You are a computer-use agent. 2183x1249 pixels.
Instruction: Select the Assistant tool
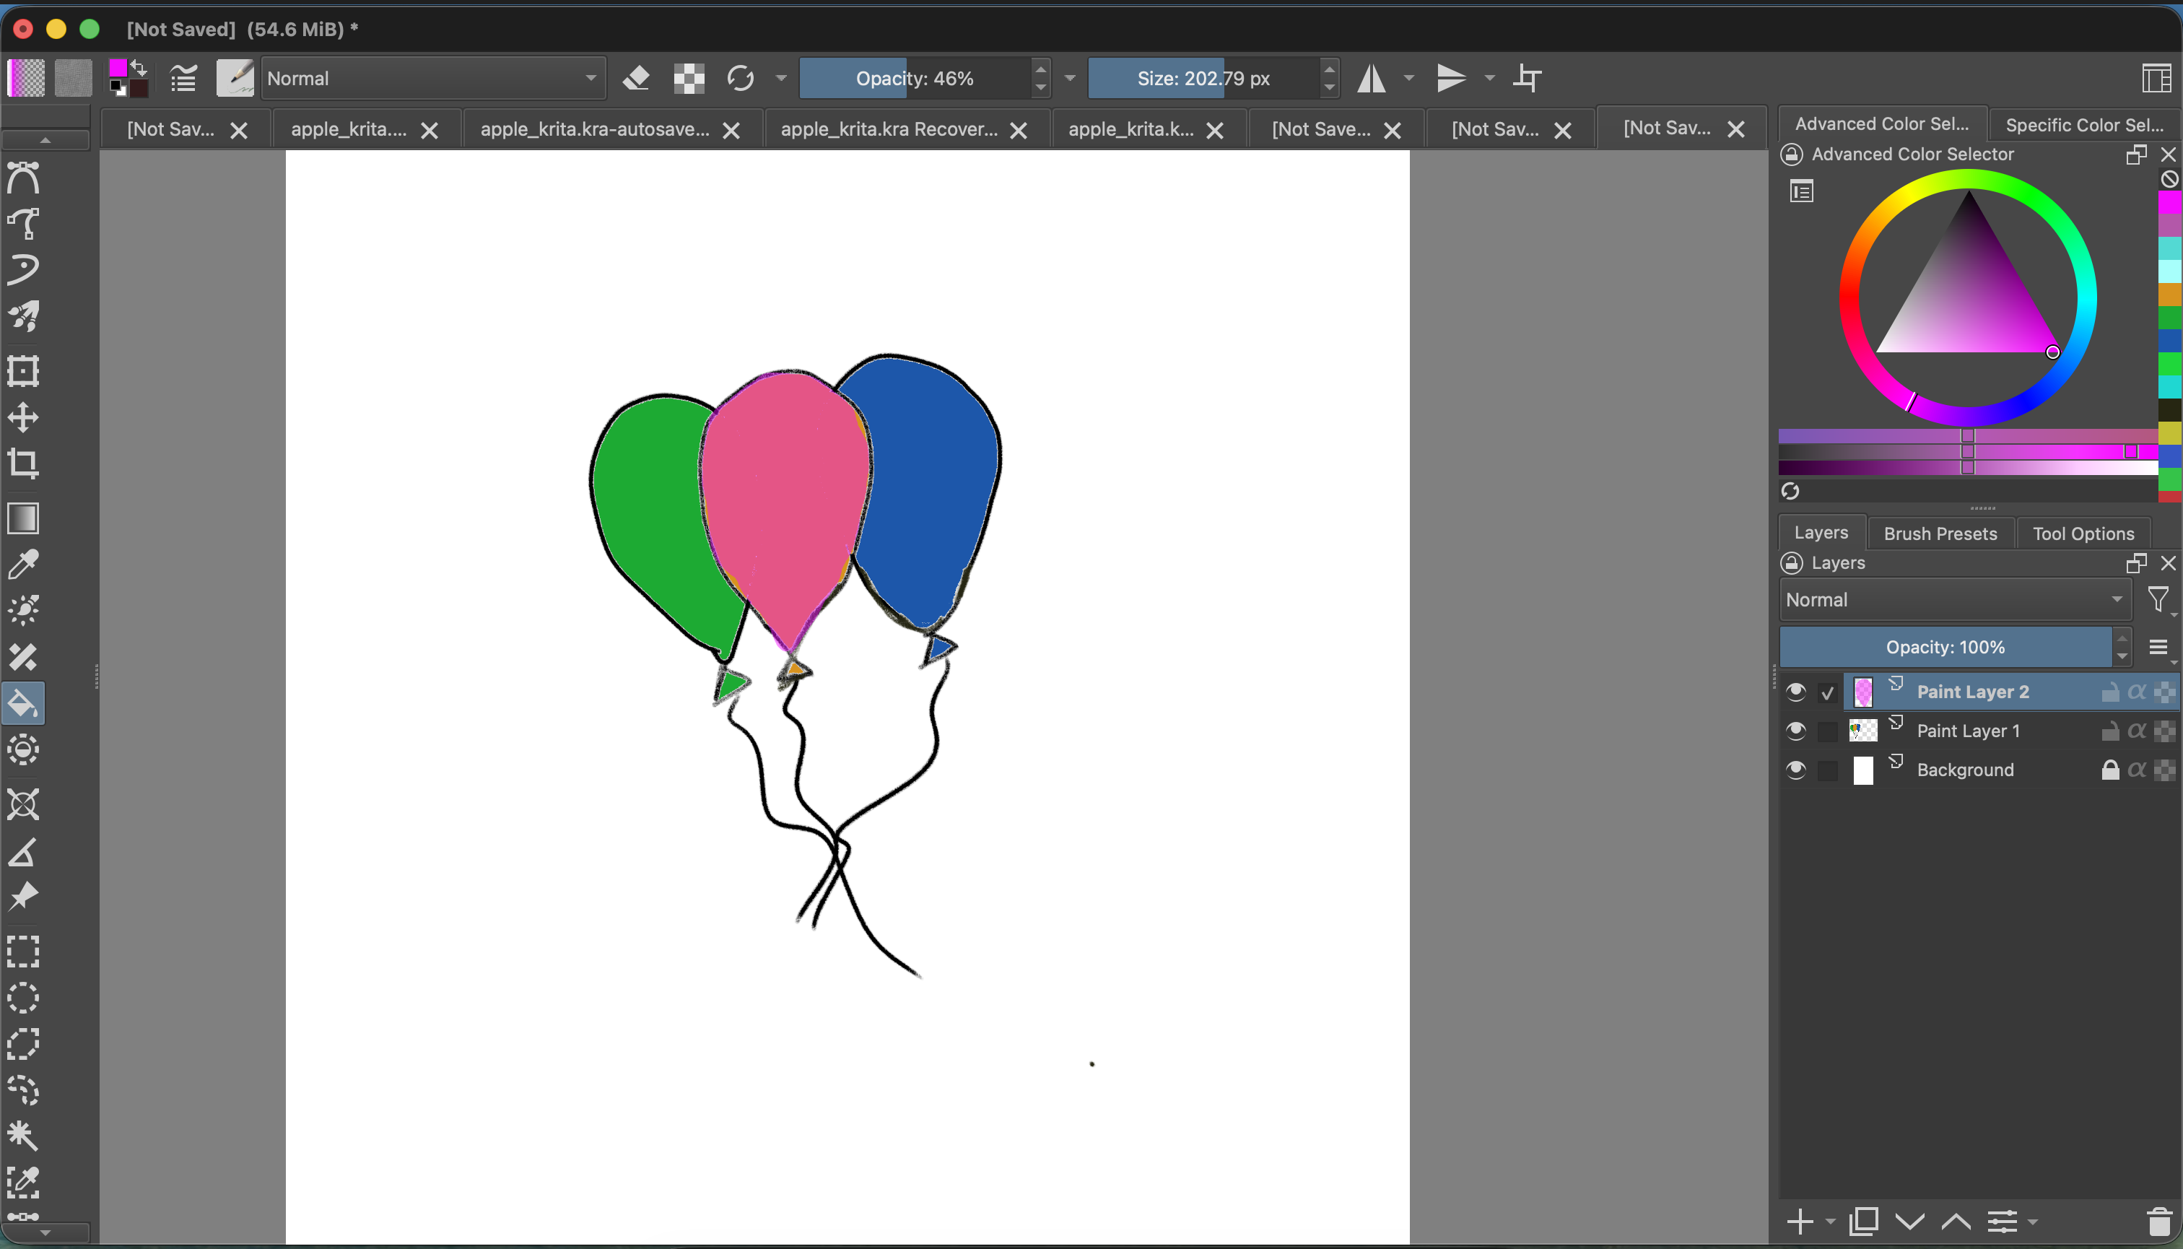pos(23,805)
